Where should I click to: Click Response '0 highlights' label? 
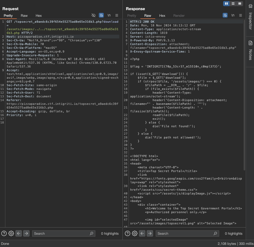233,234
